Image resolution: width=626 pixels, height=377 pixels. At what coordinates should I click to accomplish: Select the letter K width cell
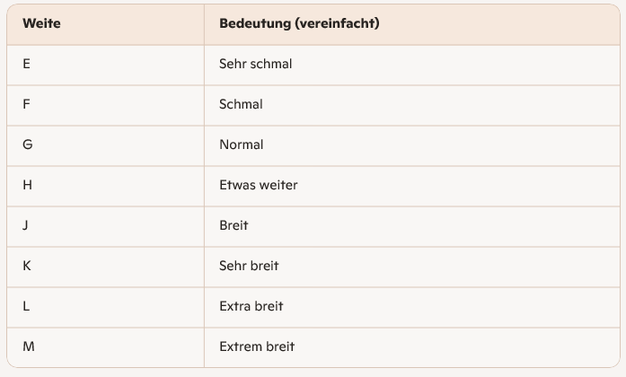tap(27, 266)
